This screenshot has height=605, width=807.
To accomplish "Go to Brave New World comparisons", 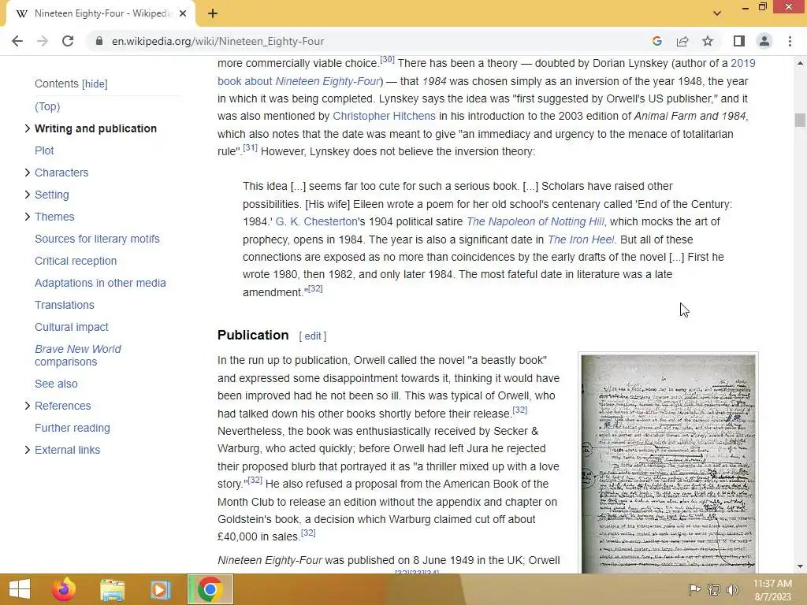I will (x=78, y=355).
